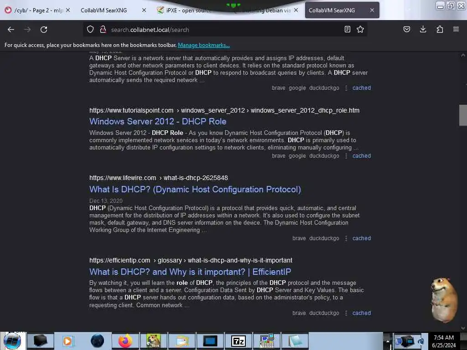Click scrollbar down arrow

tap(463, 328)
